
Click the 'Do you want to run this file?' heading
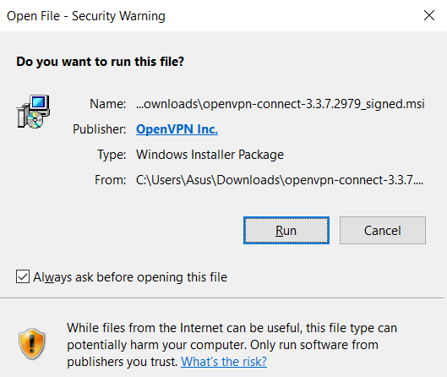(101, 62)
